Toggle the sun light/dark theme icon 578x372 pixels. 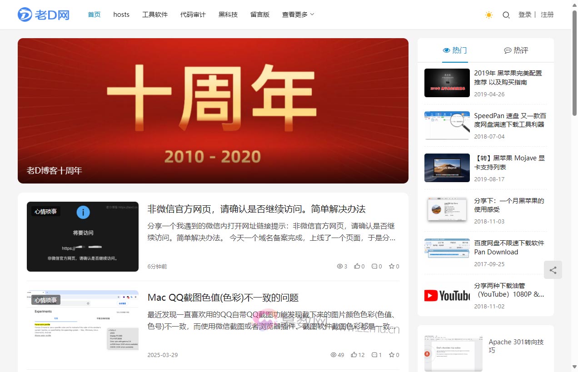point(488,15)
